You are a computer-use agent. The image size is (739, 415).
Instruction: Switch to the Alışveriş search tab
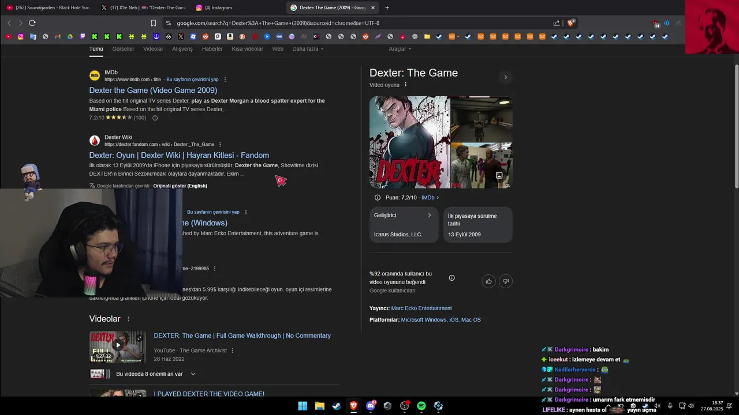coord(182,49)
